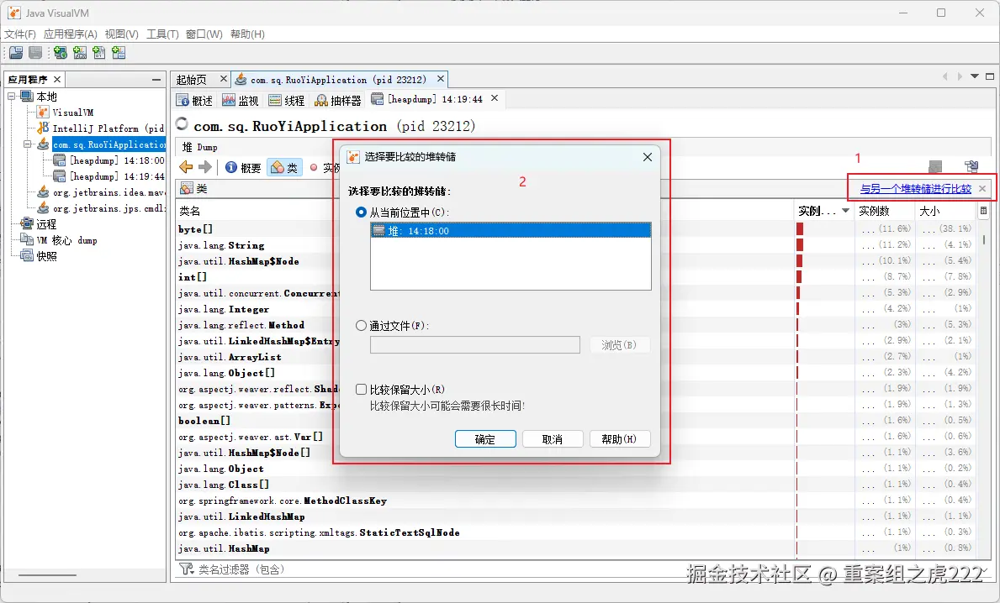This screenshot has width=1000, height=603.
Task: Toggle the 类 classes view button
Action: (284, 167)
